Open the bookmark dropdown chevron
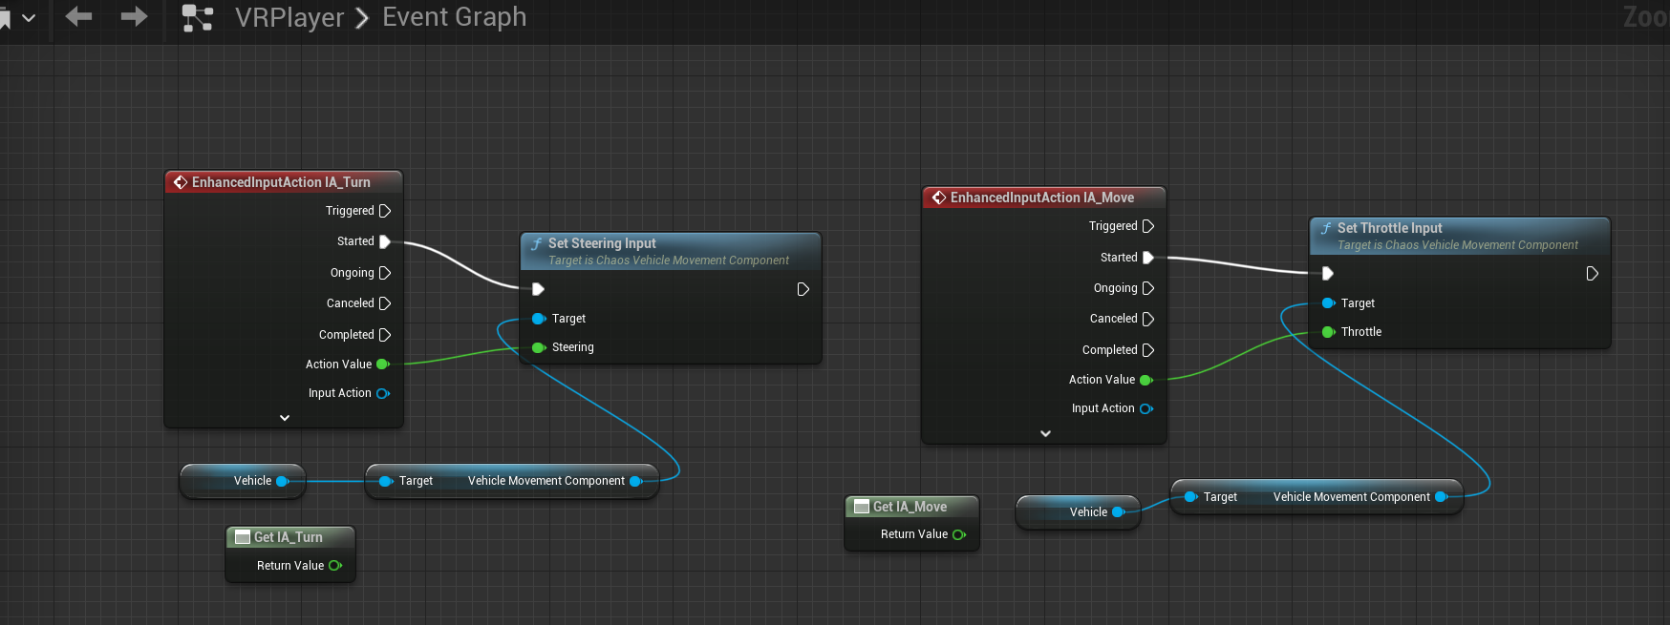This screenshot has width=1670, height=625. (x=29, y=17)
